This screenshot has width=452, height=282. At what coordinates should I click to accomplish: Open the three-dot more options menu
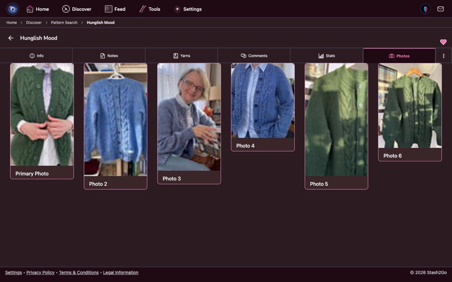coord(444,56)
